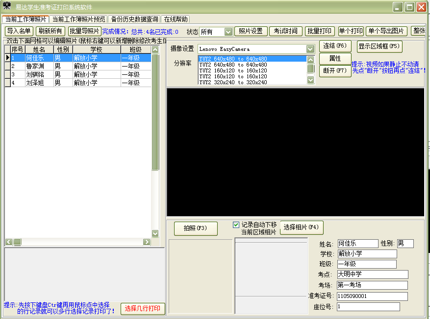Switch to 当前工作簿照片 tab
This screenshot has width=430, height=319.
tap(26, 19)
